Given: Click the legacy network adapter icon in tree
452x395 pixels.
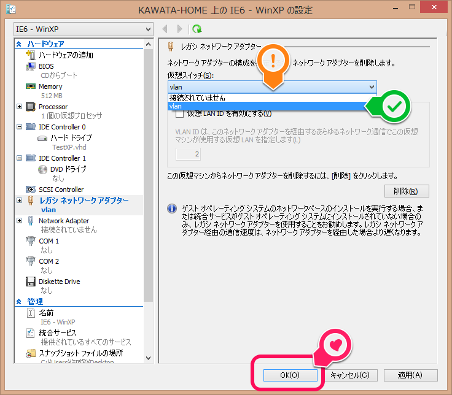Looking at the screenshot, I should [x=31, y=201].
